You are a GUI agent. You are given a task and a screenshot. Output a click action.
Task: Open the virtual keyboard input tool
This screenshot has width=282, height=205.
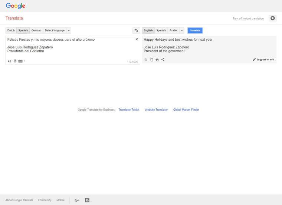click(x=20, y=61)
